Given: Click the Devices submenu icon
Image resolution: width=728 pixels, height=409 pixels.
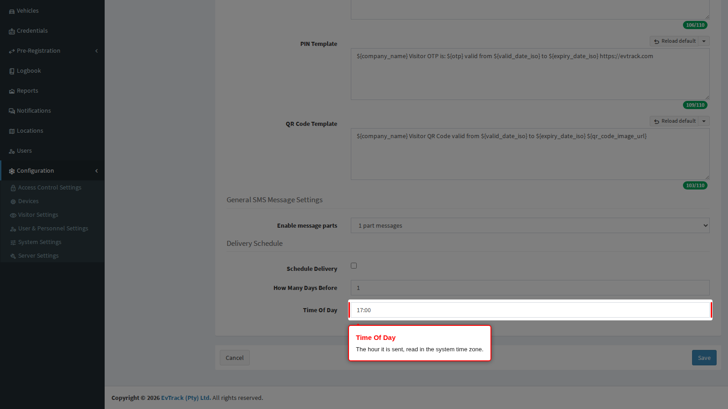Looking at the screenshot, I should pos(13,202).
